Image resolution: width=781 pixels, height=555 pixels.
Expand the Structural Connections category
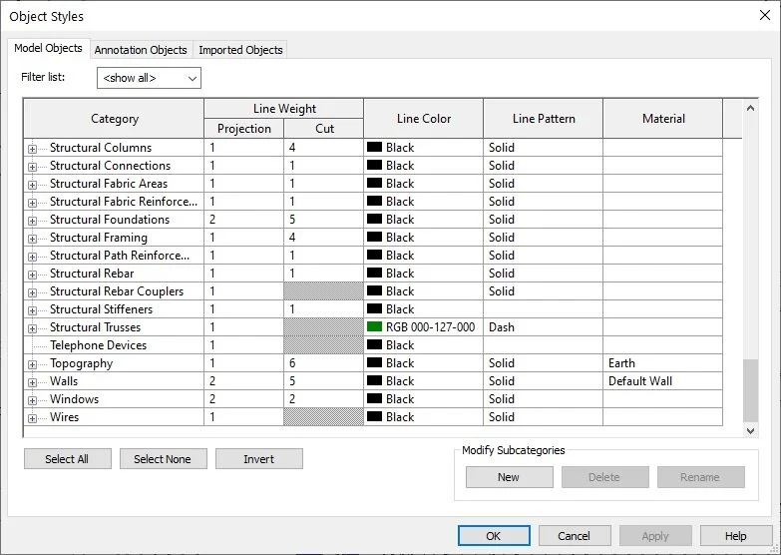[32, 167]
